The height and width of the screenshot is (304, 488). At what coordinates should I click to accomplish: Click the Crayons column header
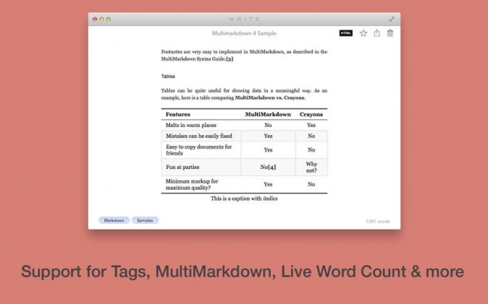pos(312,114)
